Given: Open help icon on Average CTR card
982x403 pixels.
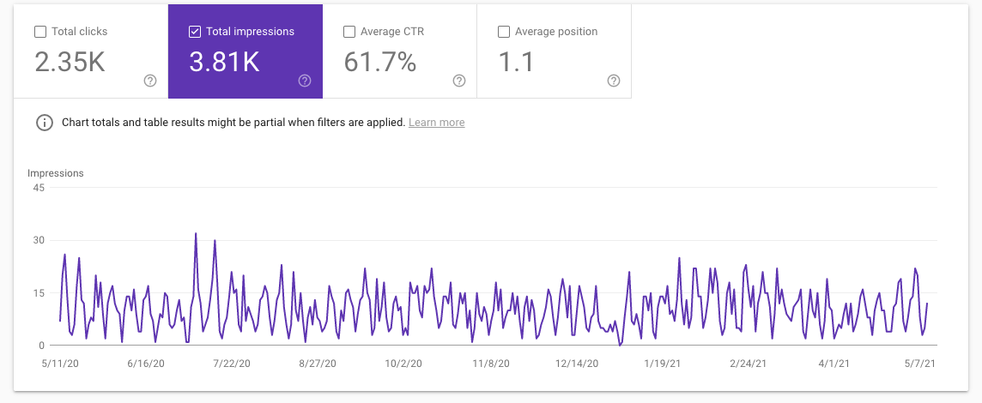Looking at the screenshot, I should tap(459, 80).
